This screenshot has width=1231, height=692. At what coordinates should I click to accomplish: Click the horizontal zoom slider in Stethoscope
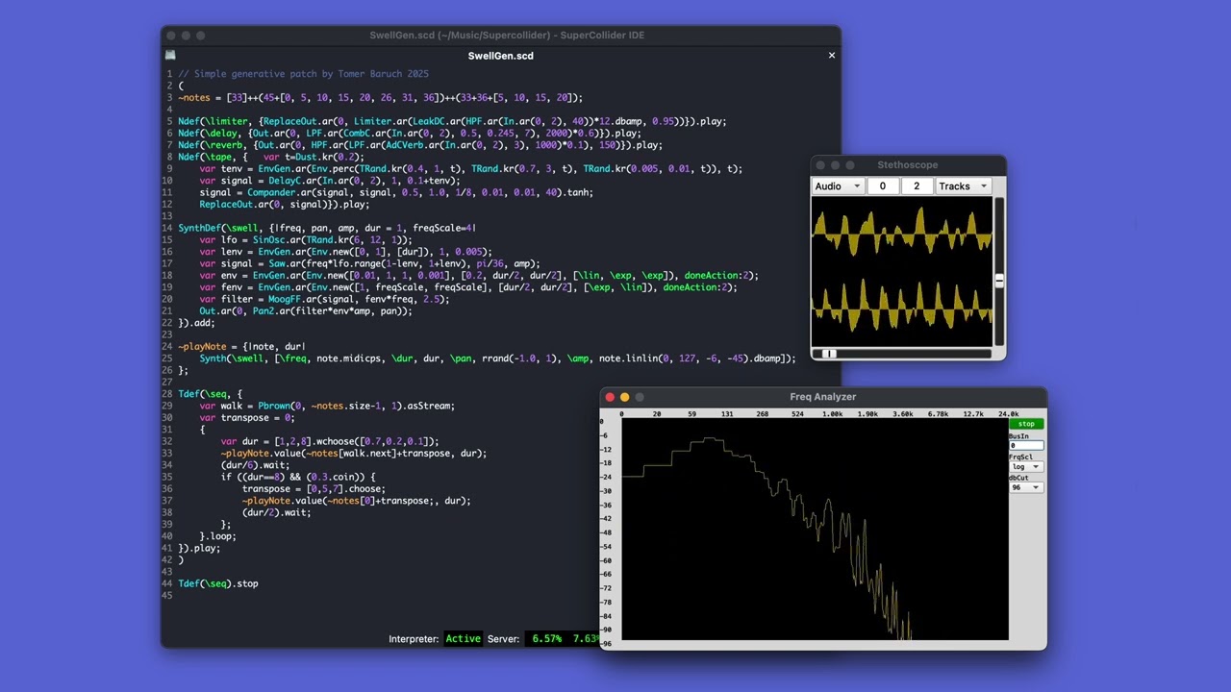coord(902,354)
